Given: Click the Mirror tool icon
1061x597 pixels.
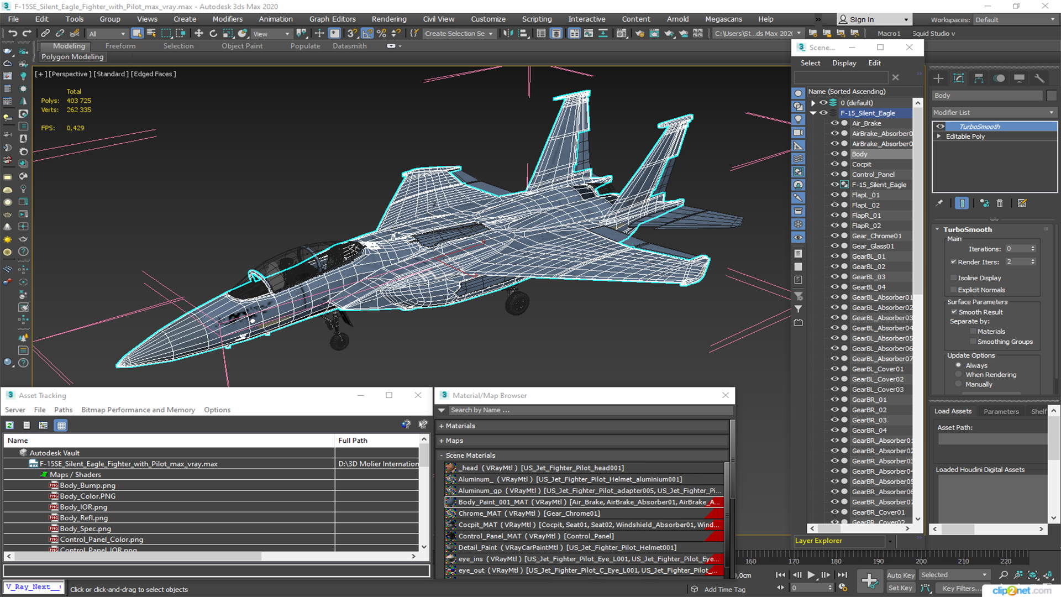Looking at the screenshot, I should pos(508,34).
